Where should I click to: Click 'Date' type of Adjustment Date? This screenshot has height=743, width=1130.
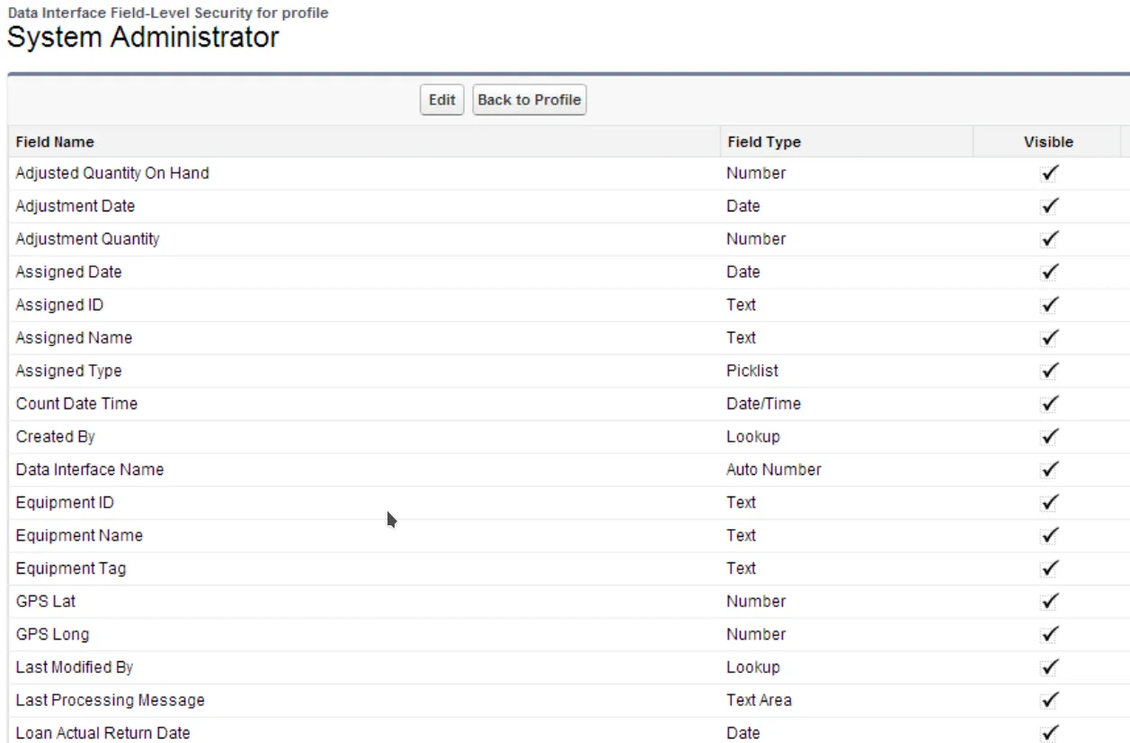[x=743, y=206]
